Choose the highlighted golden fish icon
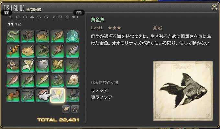This screenshot has width=220, height=129. (58, 95)
